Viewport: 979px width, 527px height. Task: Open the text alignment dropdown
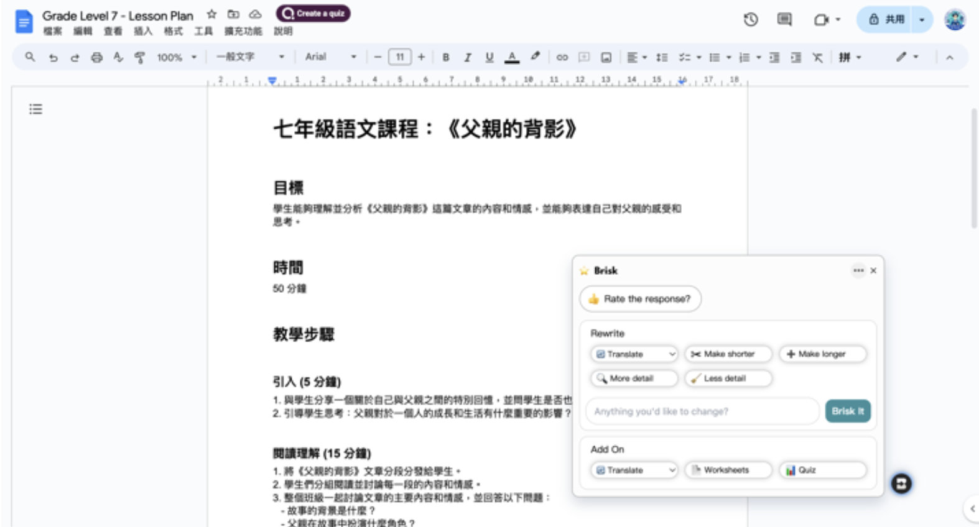[636, 57]
